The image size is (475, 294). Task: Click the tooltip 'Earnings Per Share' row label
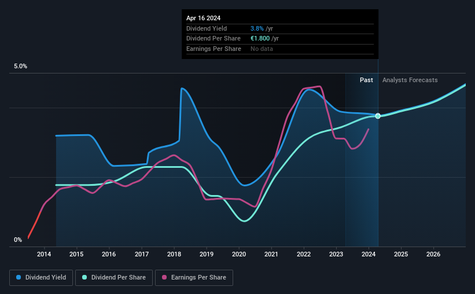pyautogui.click(x=213, y=49)
